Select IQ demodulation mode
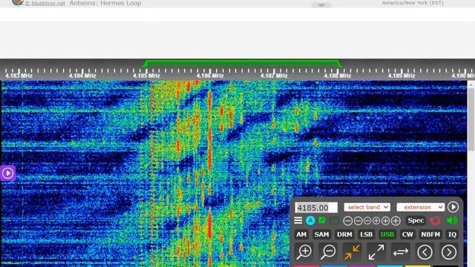The image size is (475, 267). (x=452, y=234)
